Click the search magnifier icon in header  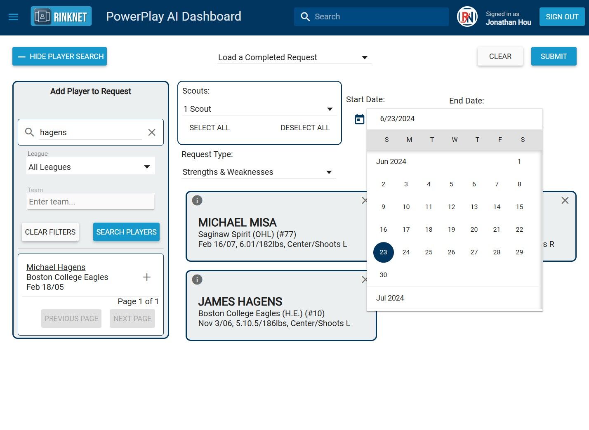click(x=305, y=16)
